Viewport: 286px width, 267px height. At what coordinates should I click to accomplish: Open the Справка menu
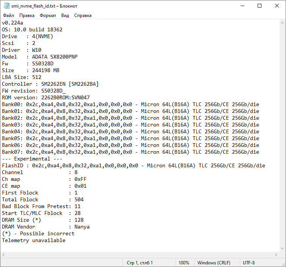click(83, 15)
